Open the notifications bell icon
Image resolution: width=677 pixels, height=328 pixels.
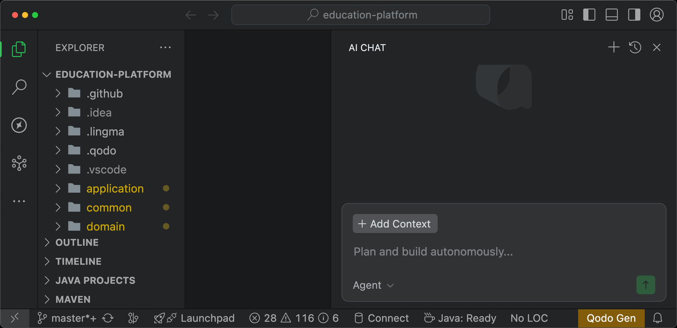click(658, 318)
